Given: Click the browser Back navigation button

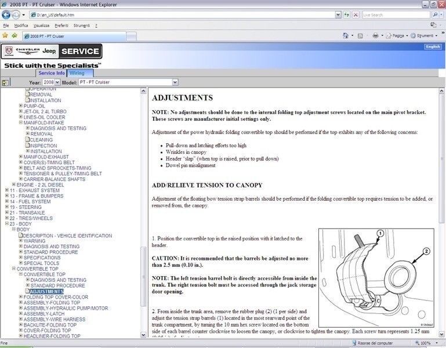Looking at the screenshot, I should click(x=8, y=15).
